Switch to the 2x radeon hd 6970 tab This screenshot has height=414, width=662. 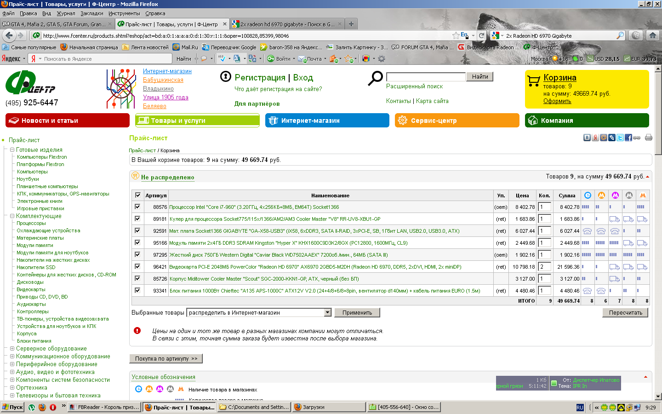[x=287, y=24]
